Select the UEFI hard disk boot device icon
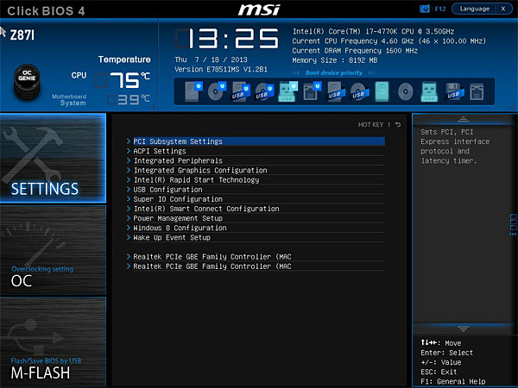The height and width of the screenshot is (388, 518). [193, 91]
